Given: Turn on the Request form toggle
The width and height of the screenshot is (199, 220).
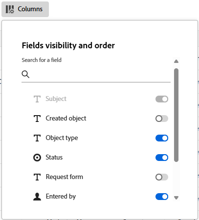Looking at the screenshot, I should (x=162, y=177).
